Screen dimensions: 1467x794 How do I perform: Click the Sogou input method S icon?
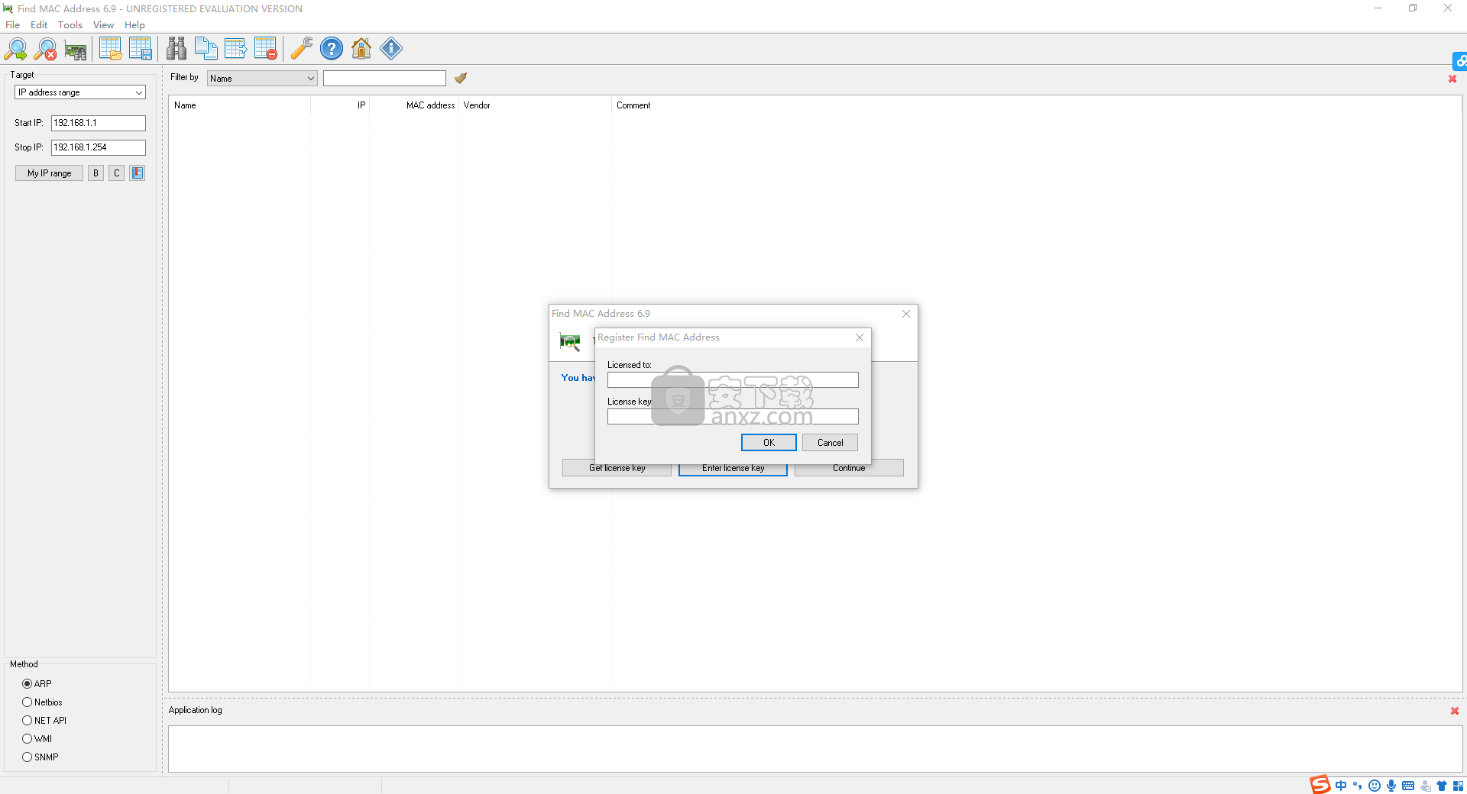click(x=1320, y=785)
